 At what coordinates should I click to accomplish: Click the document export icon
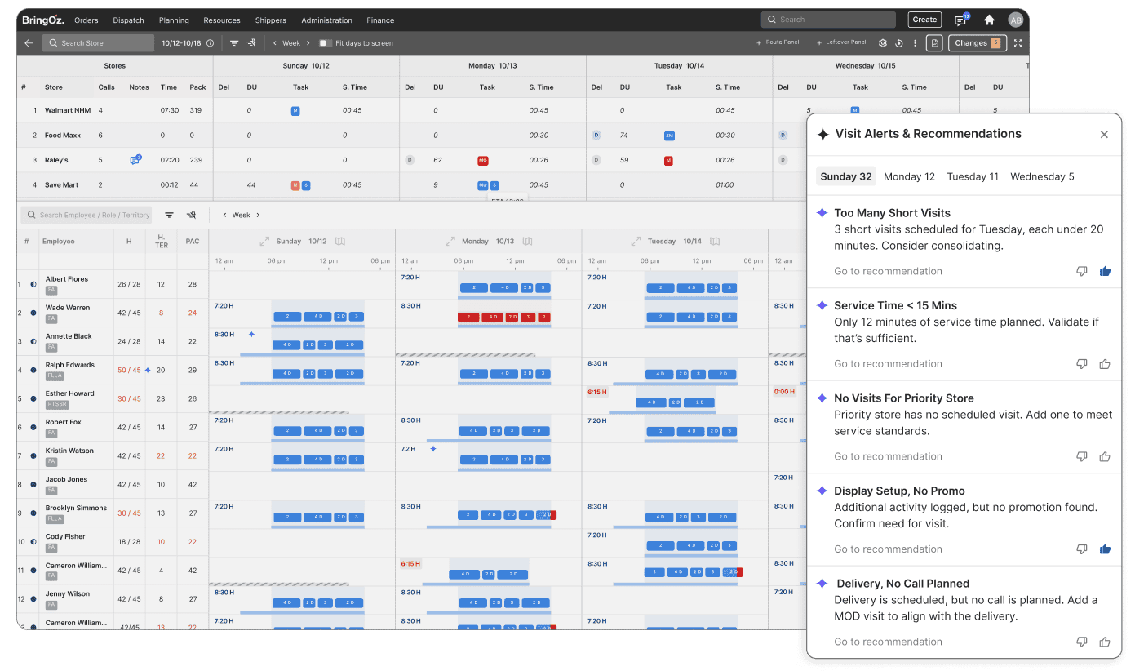point(934,43)
